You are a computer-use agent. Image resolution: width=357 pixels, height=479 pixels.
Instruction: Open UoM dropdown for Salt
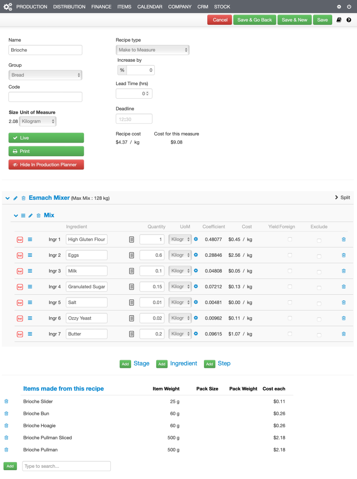[x=180, y=303]
